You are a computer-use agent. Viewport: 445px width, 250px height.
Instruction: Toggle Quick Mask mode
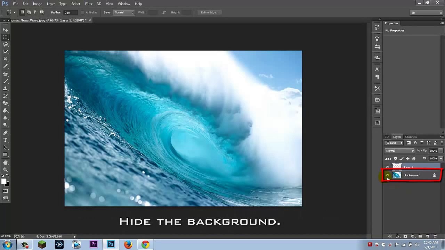point(5,191)
